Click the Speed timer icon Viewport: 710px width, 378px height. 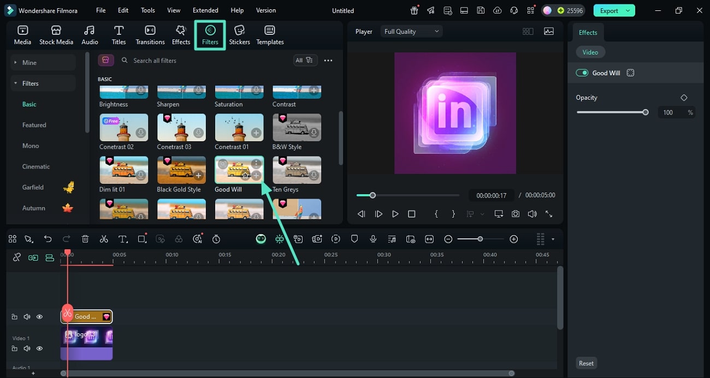(216, 239)
